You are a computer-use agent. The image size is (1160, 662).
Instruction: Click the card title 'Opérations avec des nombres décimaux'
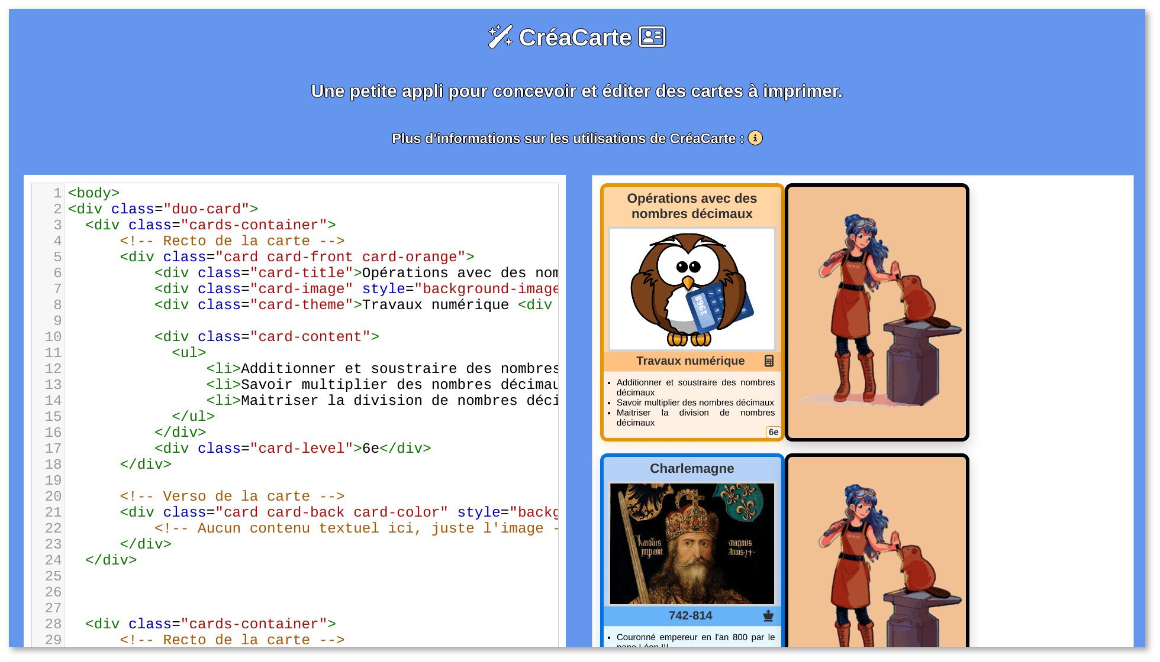click(x=692, y=206)
